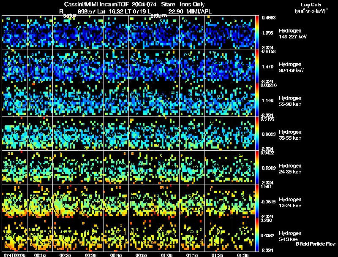The width and height of the screenshot is (338, 257).
Task: Select the '-1.395' colorbar midpoint value
Action: (x=267, y=33)
